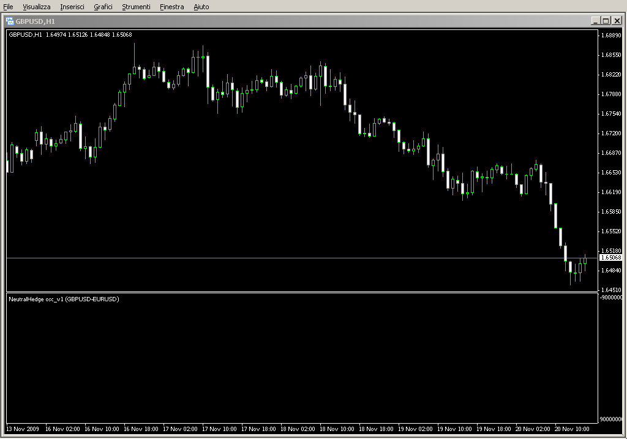Image resolution: width=627 pixels, height=439 pixels.
Task: Minimize the GBPUSD,H1 chart window
Action: point(596,21)
